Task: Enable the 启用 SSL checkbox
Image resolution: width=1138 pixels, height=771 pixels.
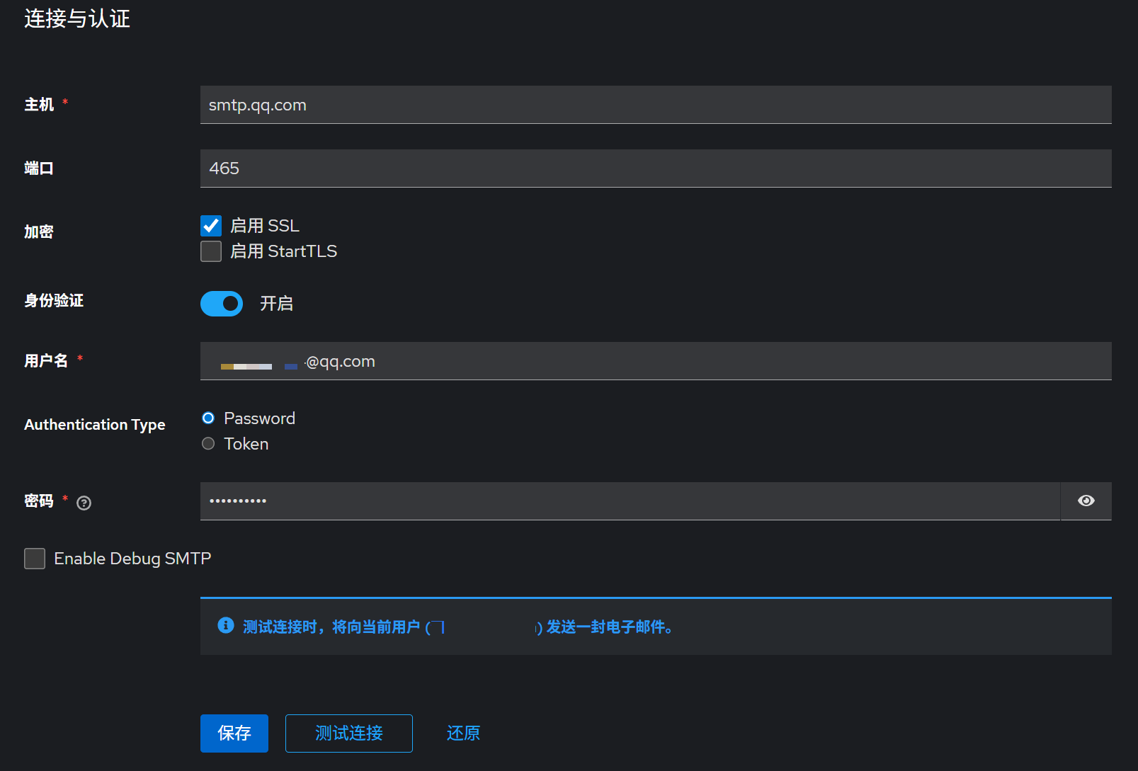Action: (x=211, y=226)
